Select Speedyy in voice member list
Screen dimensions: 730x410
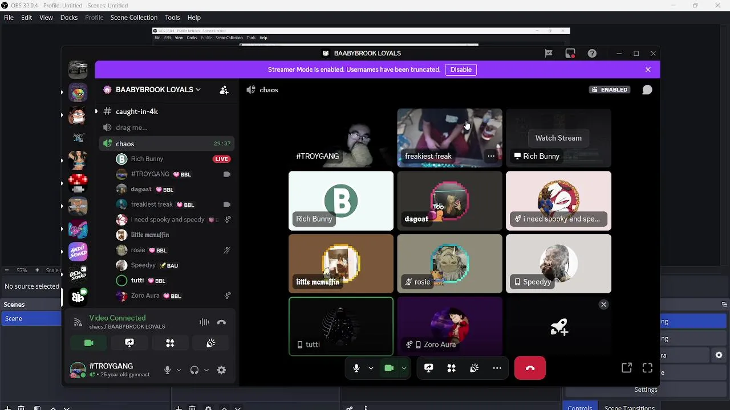143,265
